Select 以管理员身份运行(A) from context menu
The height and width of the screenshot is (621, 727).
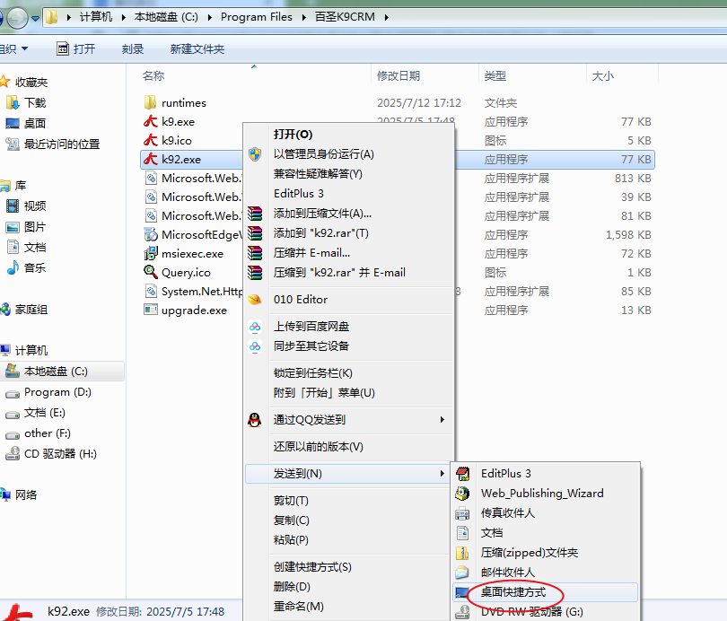coord(323,153)
